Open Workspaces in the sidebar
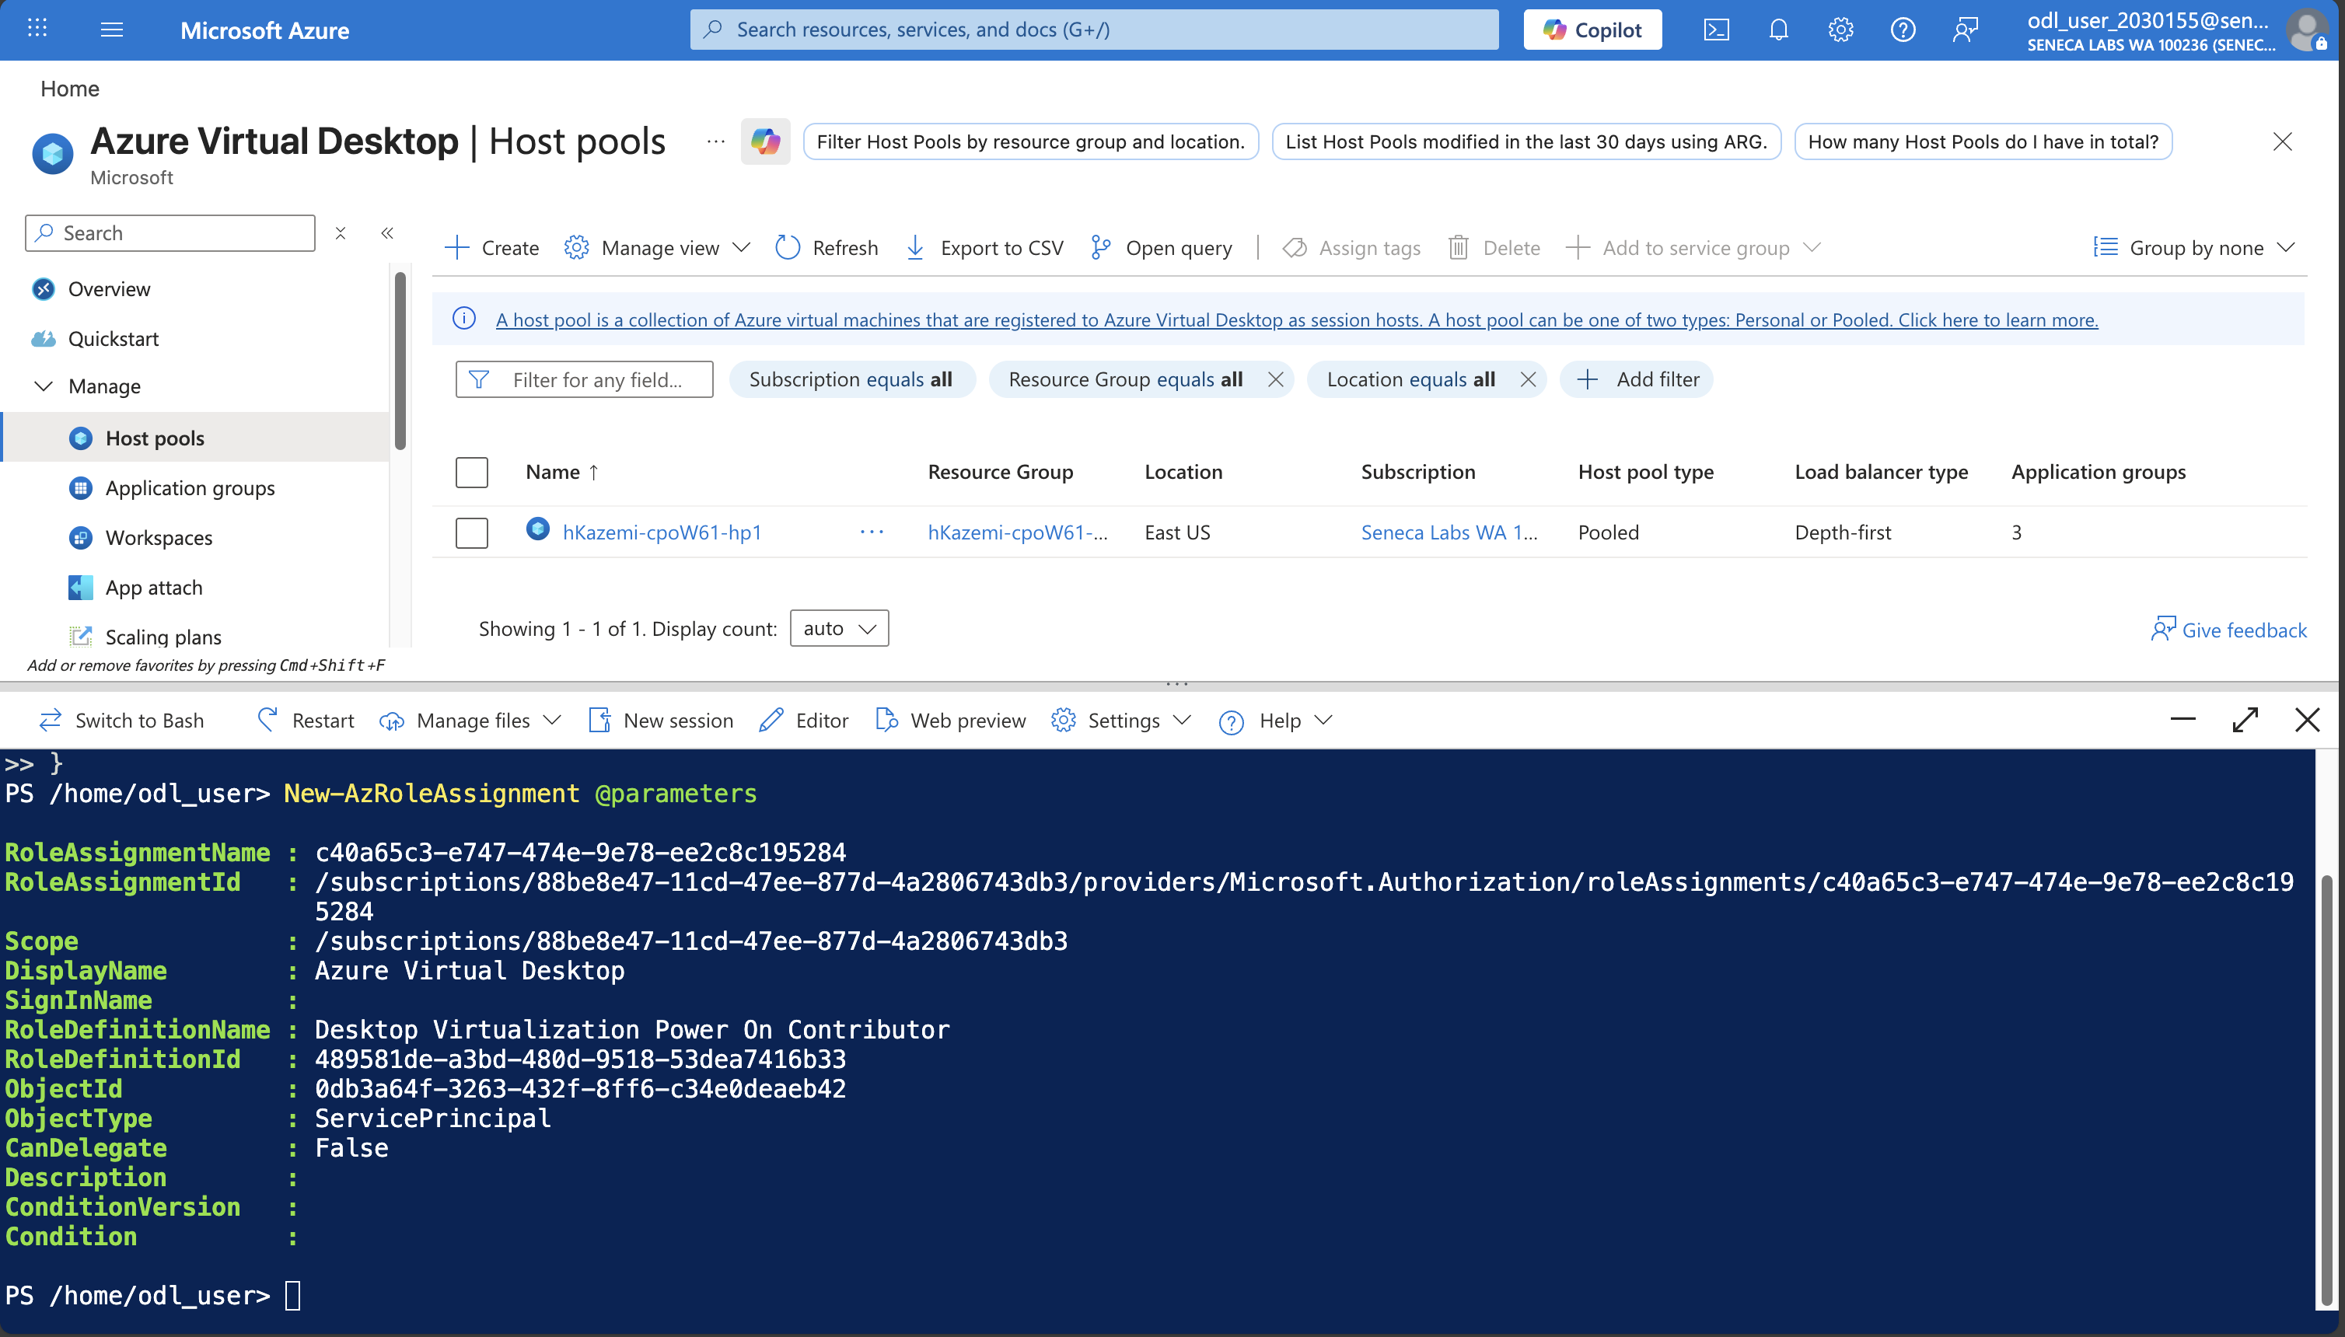 click(x=158, y=537)
